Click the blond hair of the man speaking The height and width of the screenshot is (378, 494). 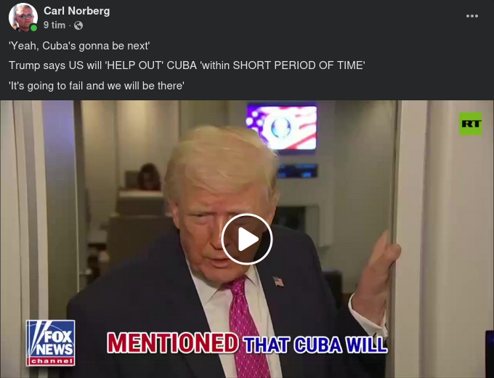coord(221,161)
